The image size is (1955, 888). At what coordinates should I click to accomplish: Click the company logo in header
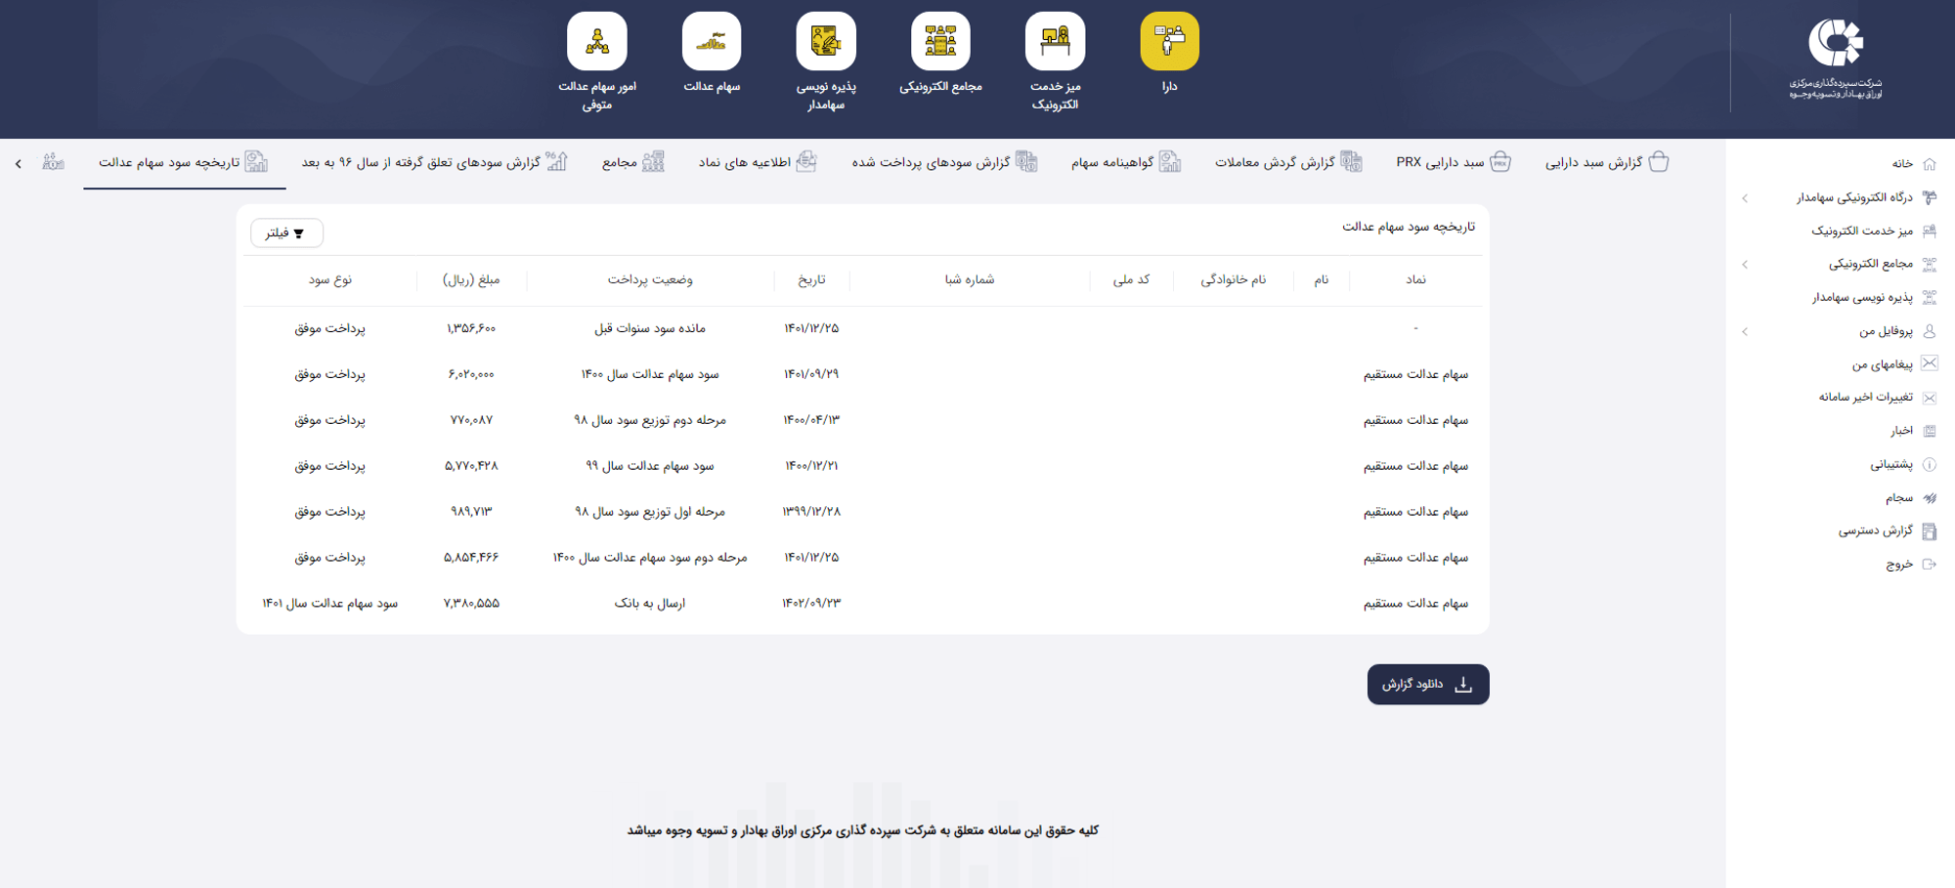pos(1836,59)
